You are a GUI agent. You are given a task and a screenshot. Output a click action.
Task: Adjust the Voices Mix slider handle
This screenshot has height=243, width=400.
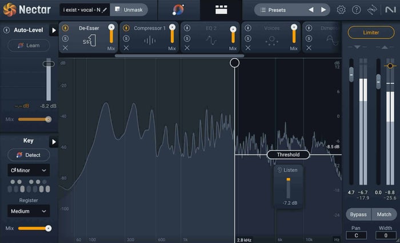[x=294, y=27]
